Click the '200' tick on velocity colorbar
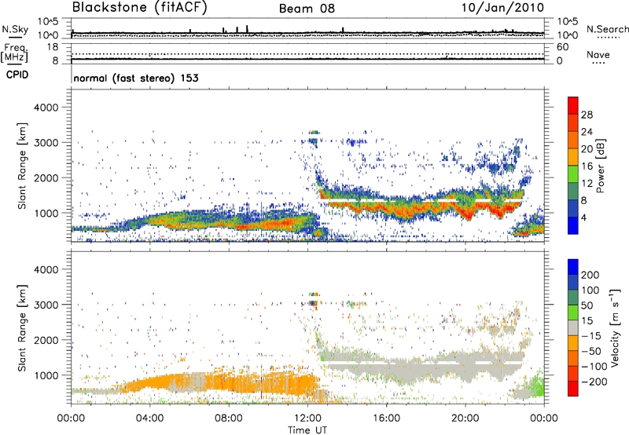629x435 pixels. point(590,275)
